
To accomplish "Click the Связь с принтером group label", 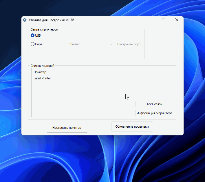I will click(44, 29).
